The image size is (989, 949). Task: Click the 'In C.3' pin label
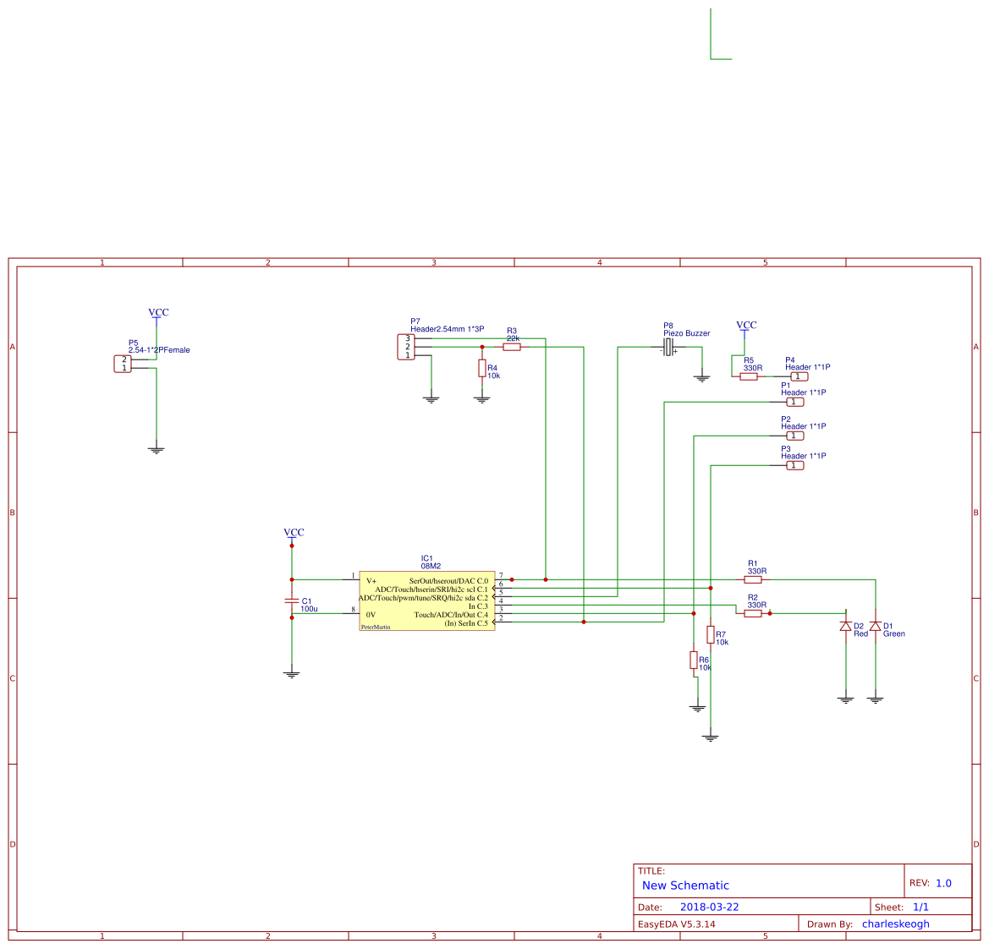pos(478,606)
